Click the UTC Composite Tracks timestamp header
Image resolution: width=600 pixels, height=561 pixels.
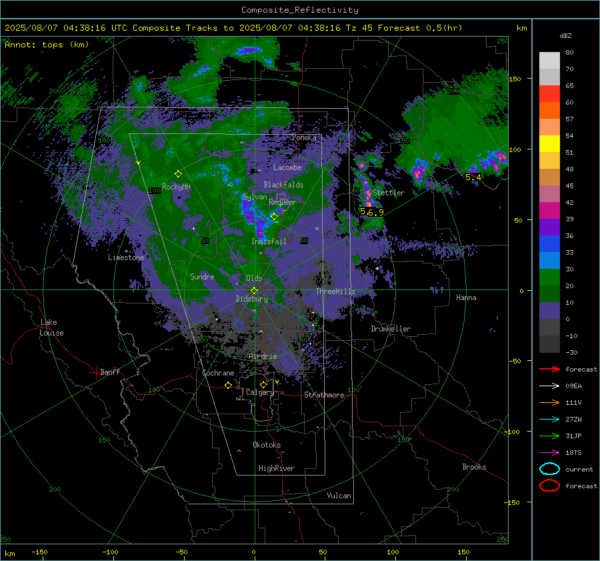click(233, 28)
